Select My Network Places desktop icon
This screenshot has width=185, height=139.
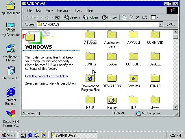(11, 53)
